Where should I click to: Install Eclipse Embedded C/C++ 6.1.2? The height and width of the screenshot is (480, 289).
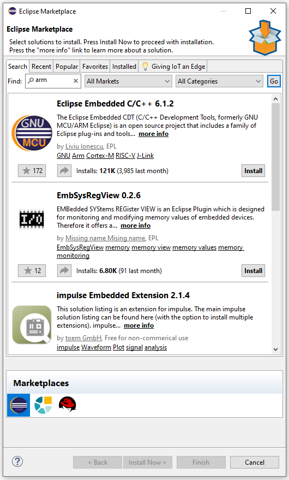click(253, 171)
